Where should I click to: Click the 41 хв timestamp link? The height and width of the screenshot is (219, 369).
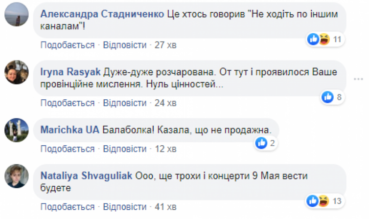coord(165,206)
